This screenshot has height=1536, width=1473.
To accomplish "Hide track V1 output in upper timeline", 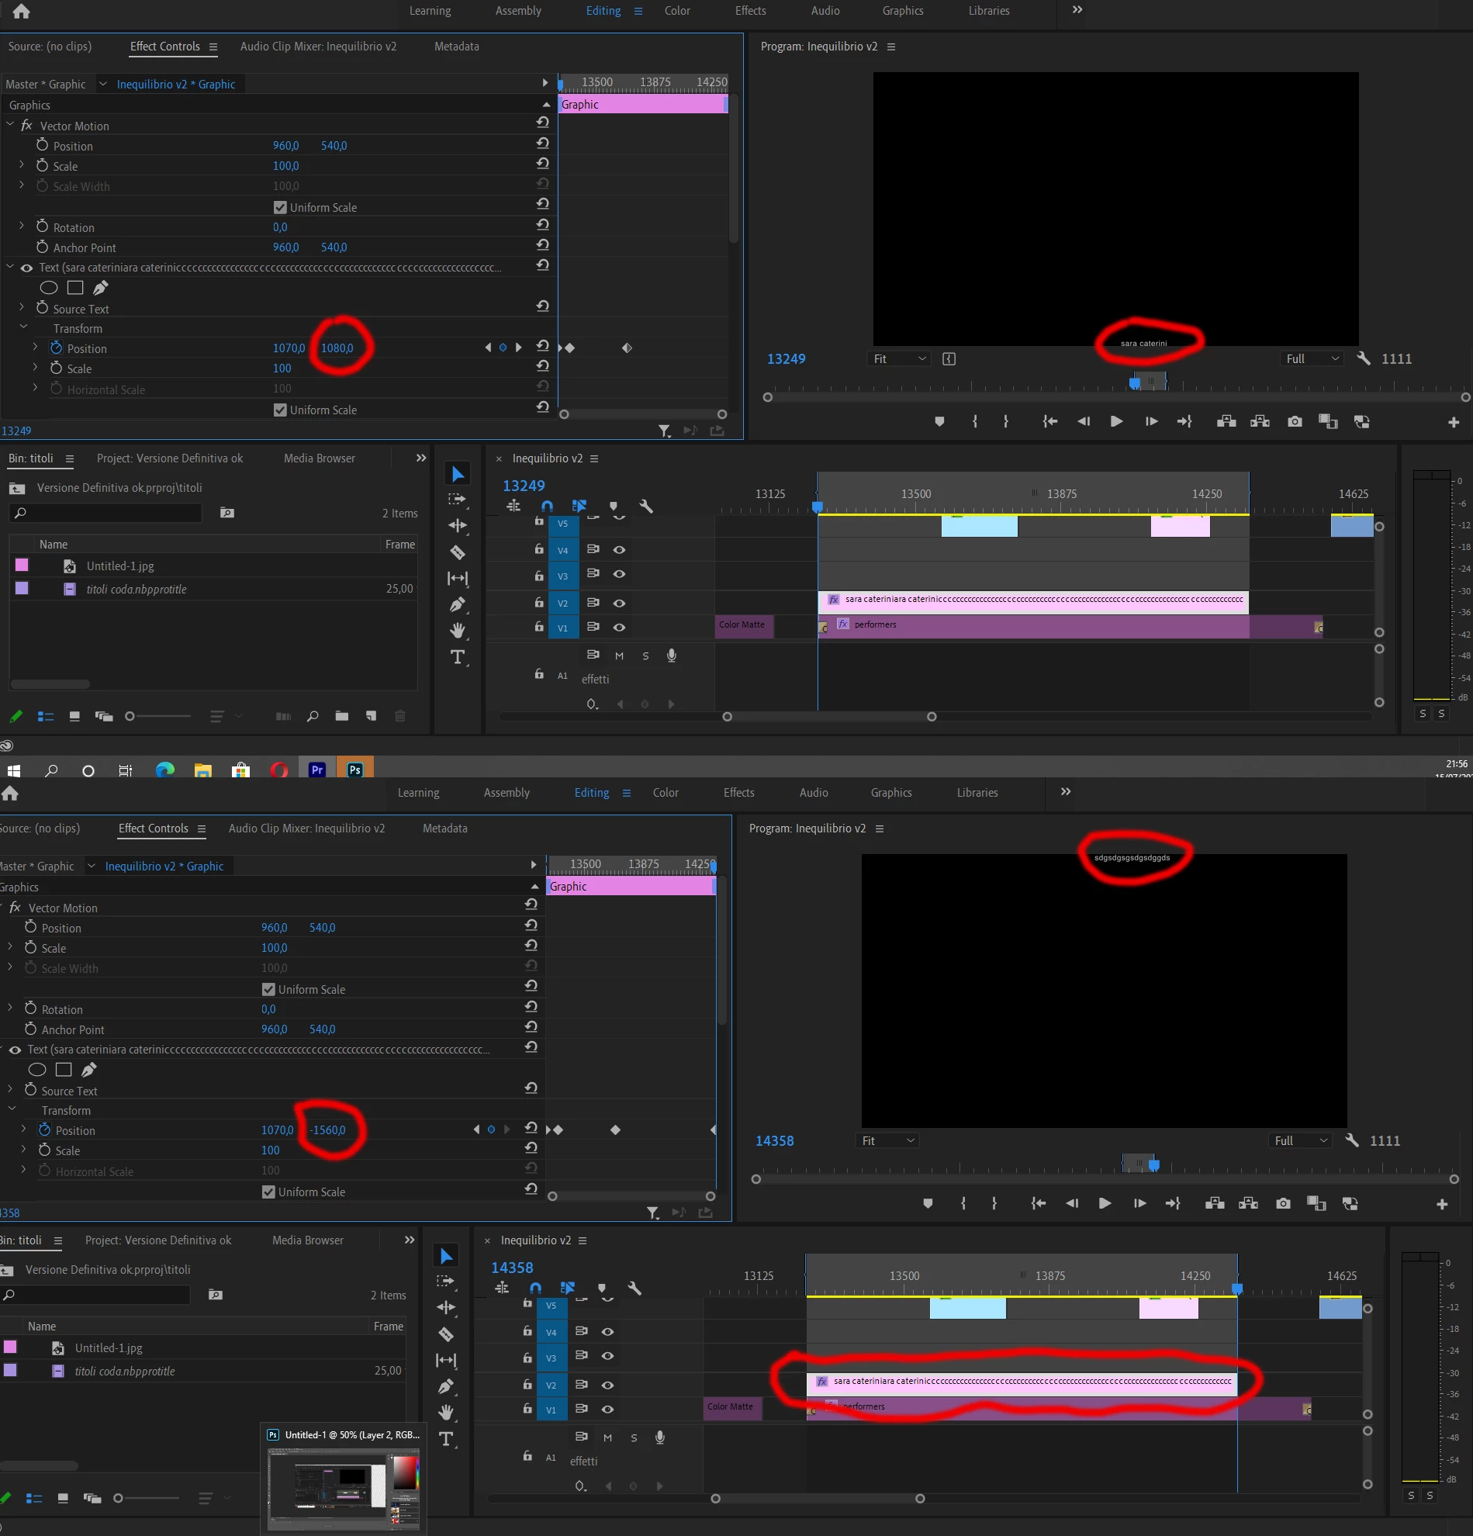I will click(x=619, y=627).
